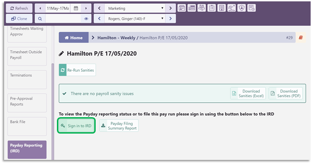Screen dimensions: 312x164
Task: Click the pencil edit icon beside title
Action: (61, 54)
